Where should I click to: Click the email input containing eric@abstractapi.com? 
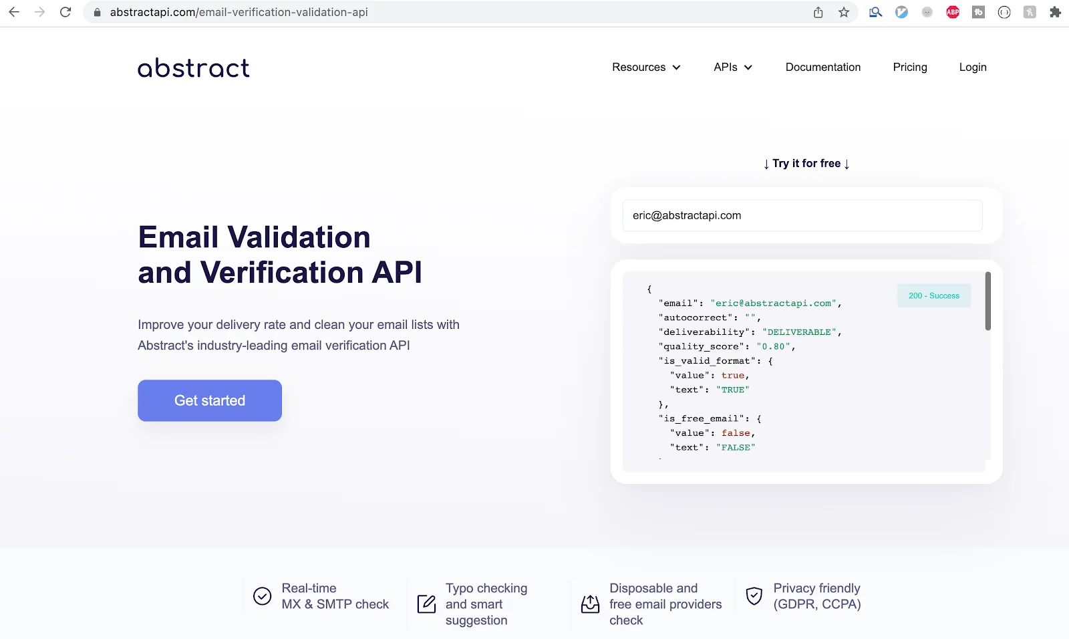(x=802, y=215)
